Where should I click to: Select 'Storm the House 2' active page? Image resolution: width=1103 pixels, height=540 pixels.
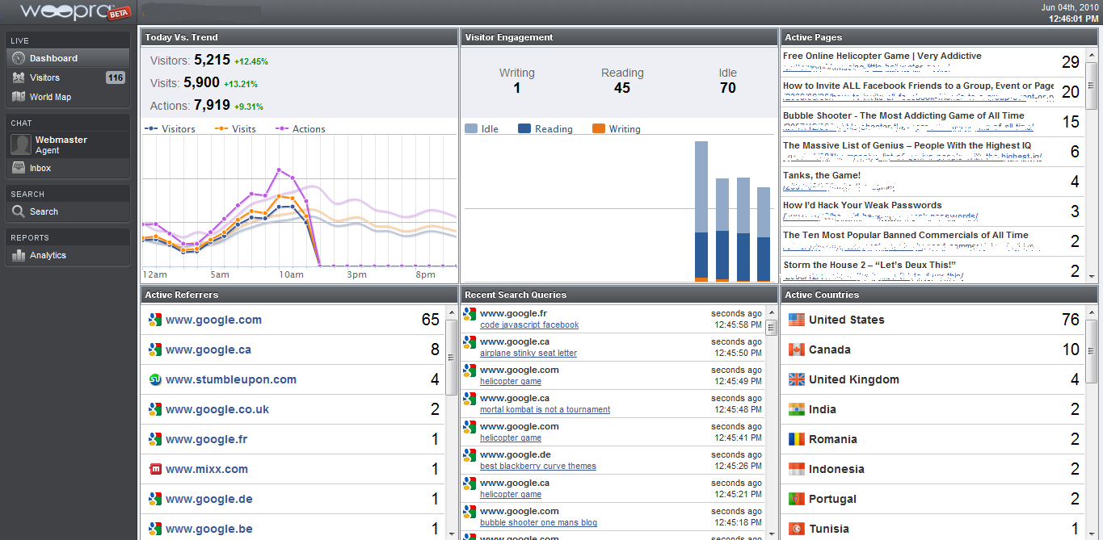(932, 270)
